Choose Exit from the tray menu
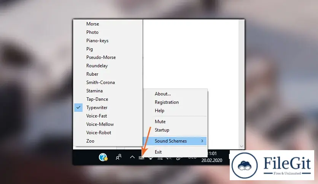This screenshot has width=318, height=184. pyautogui.click(x=175, y=152)
